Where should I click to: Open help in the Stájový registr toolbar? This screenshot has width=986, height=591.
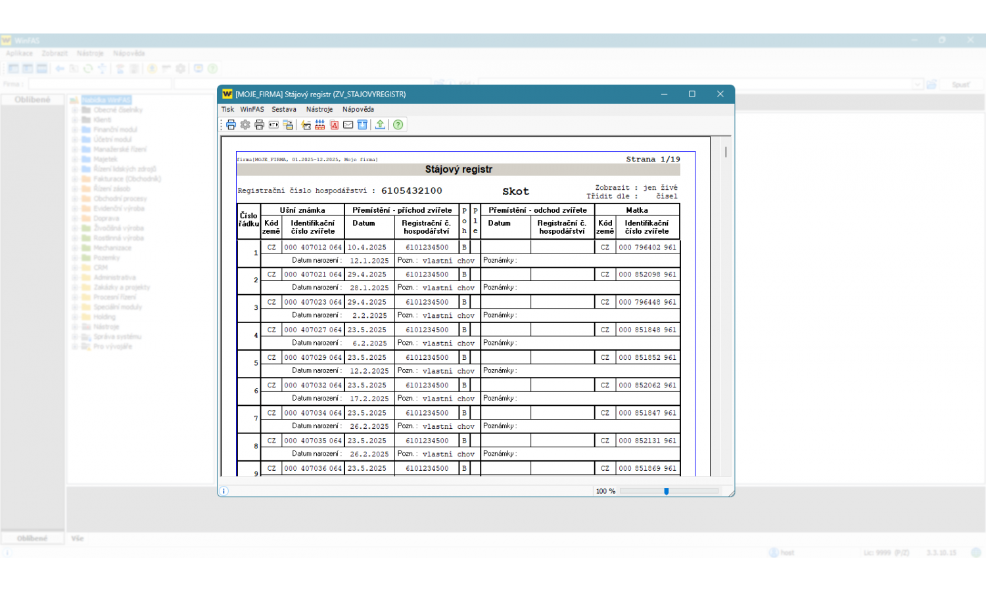pyautogui.click(x=398, y=125)
